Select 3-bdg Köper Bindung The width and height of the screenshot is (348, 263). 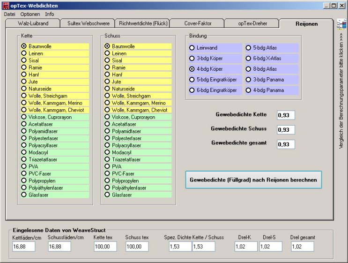coord(215,59)
